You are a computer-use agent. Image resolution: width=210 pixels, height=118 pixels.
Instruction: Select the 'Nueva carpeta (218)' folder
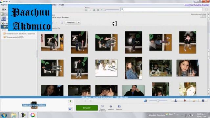click(14, 37)
